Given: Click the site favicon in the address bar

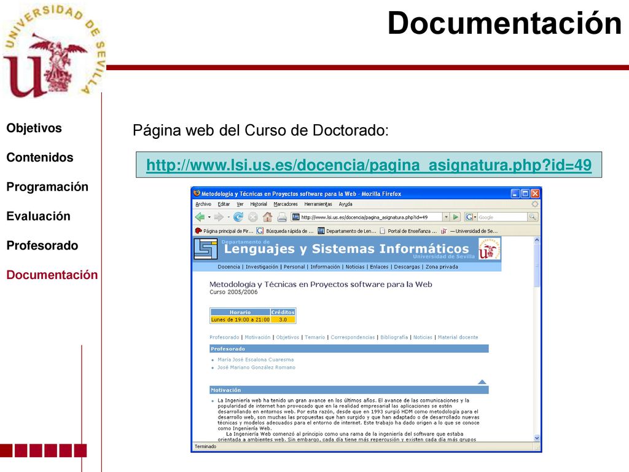Looking at the screenshot, I should click(x=295, y=217).
